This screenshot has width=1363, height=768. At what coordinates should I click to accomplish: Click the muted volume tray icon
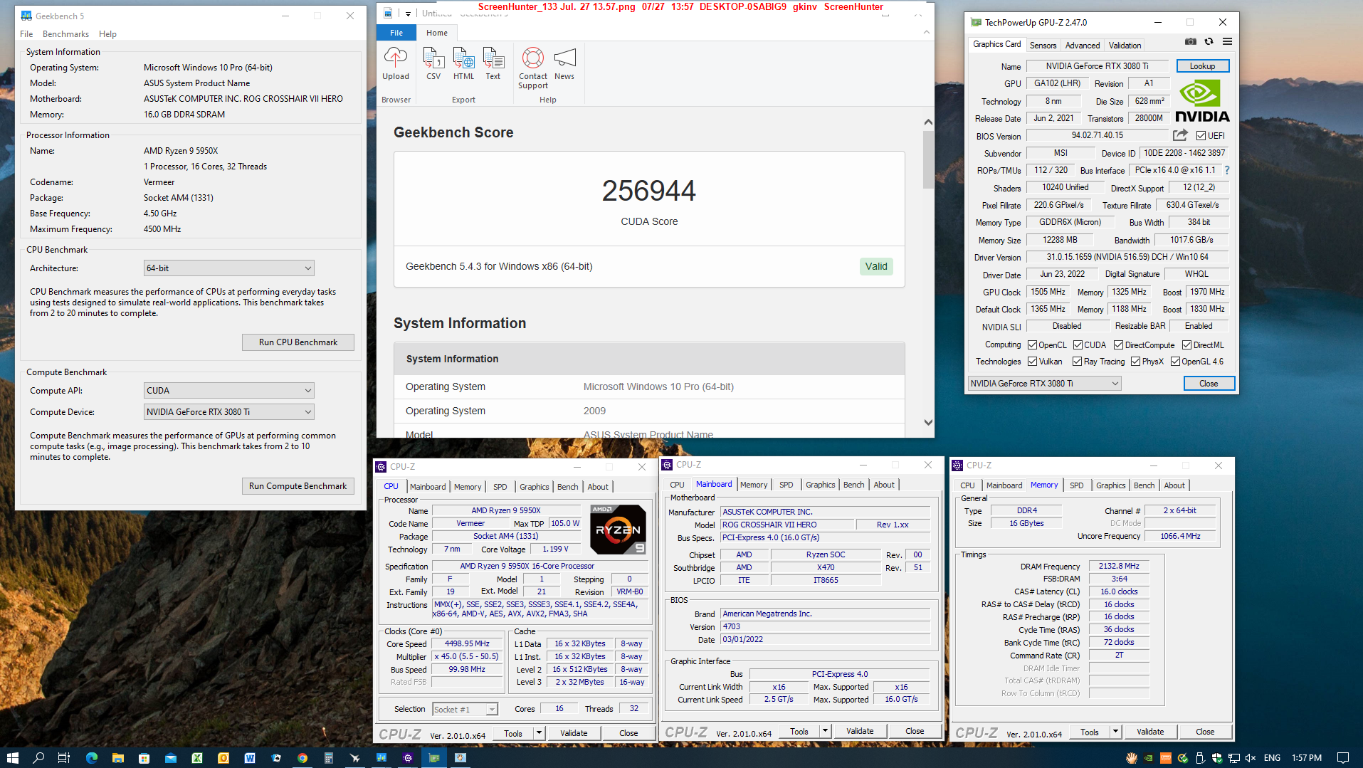tap(1251, 757)
